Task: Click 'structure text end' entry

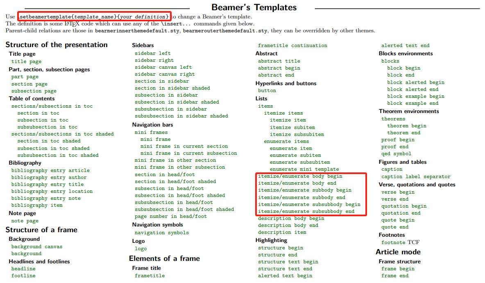Action: 285,269
